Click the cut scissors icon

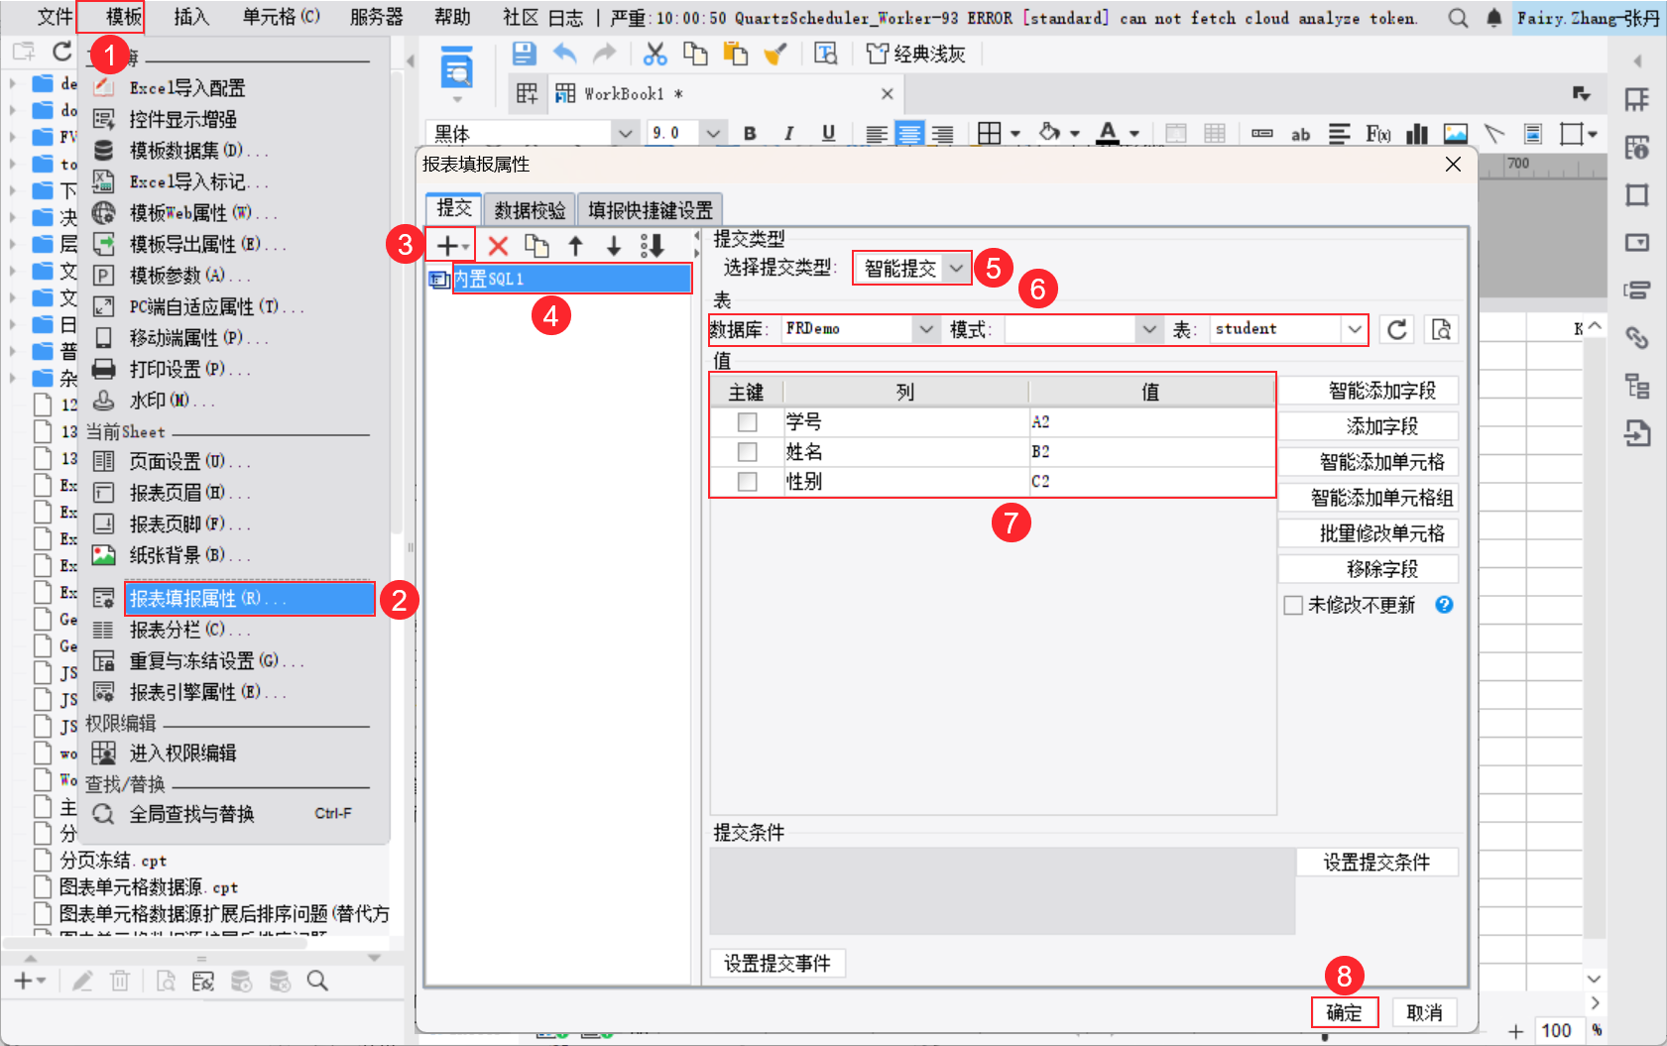tap(655, 54)
